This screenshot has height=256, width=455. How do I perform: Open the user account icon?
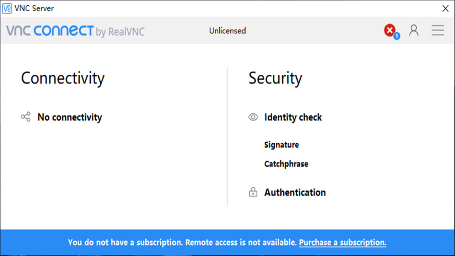coord(414,31)
